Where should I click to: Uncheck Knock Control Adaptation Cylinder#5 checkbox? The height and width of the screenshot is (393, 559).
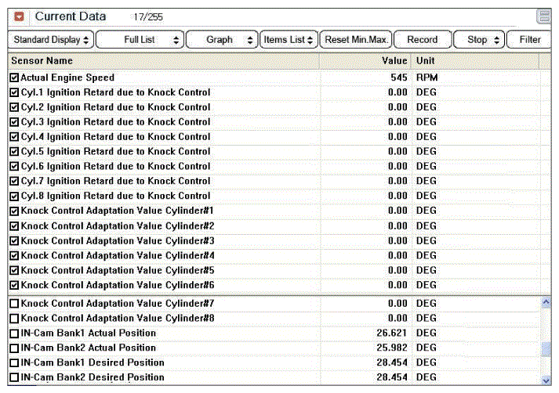pos(14,271)
